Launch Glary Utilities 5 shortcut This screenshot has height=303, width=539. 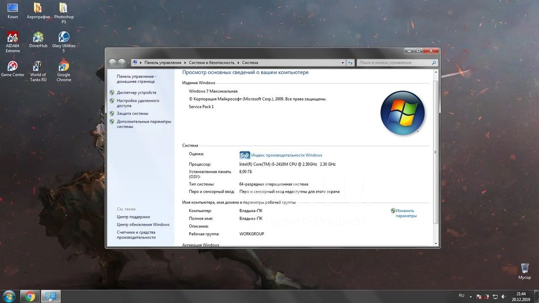(x=64, y=42)
